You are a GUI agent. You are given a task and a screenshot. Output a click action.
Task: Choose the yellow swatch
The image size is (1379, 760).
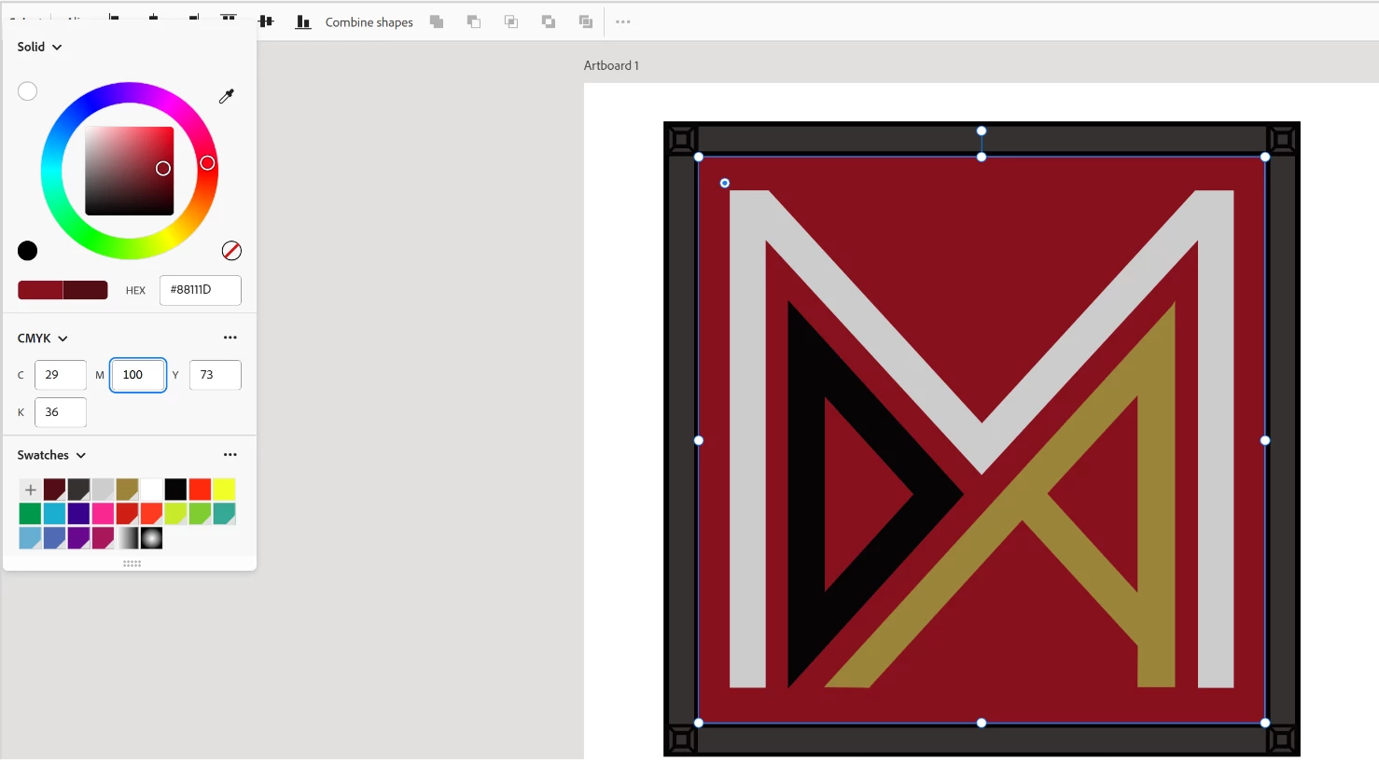click(224, 490)
